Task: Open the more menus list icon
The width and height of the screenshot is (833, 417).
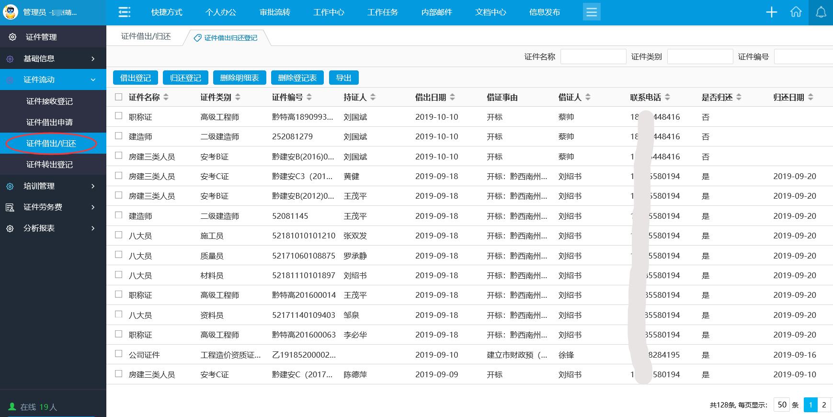Action: click(x=592, y=12)
